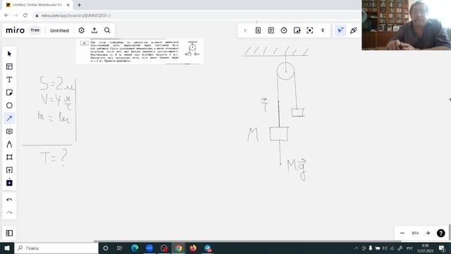Screen dimensions: 451x254
Task: Open reactions celebration icon
Action: pyautogui.click(x=354, y=30)
